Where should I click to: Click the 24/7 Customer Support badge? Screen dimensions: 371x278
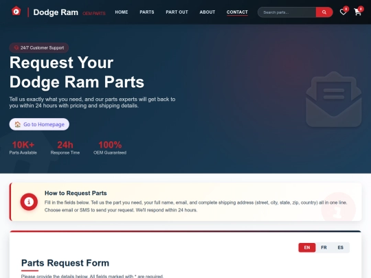coord(39,48)
